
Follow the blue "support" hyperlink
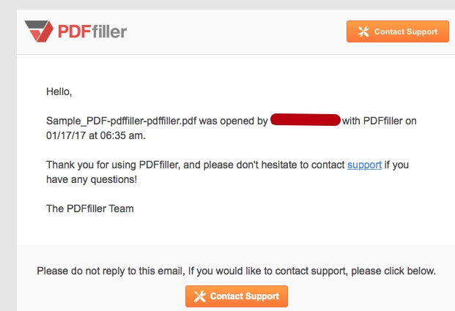pos(364,165)
